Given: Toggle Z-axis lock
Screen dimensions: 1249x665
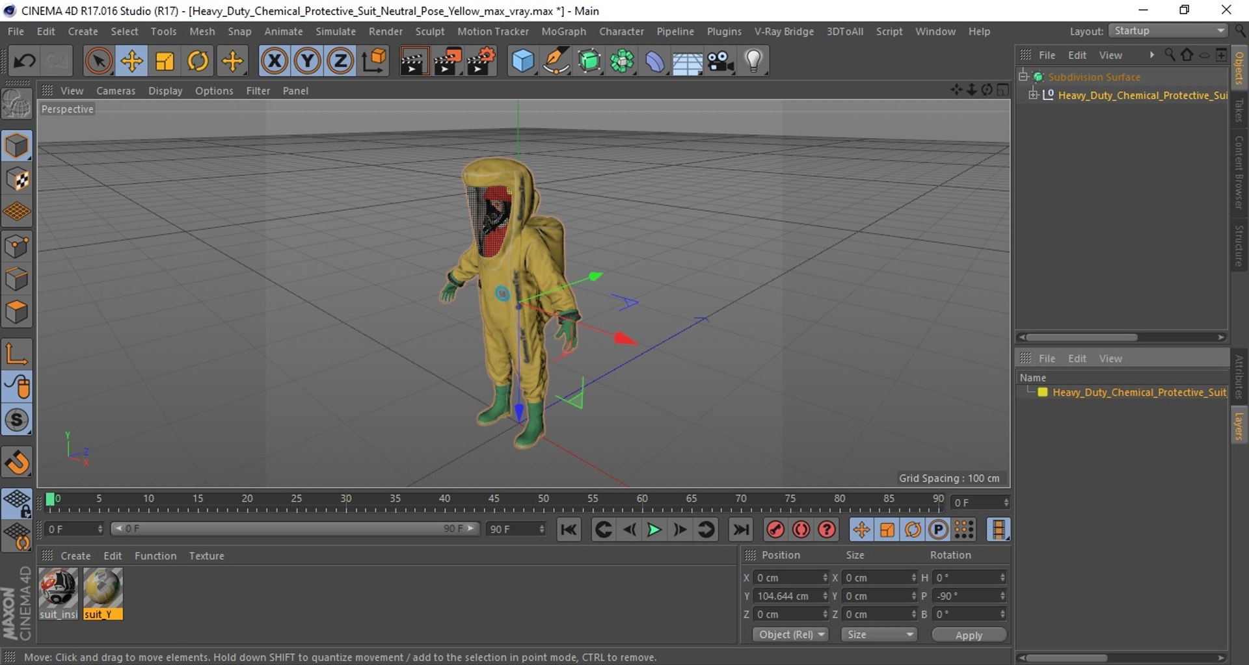Looking at the screenshot, I should [340, 62].
